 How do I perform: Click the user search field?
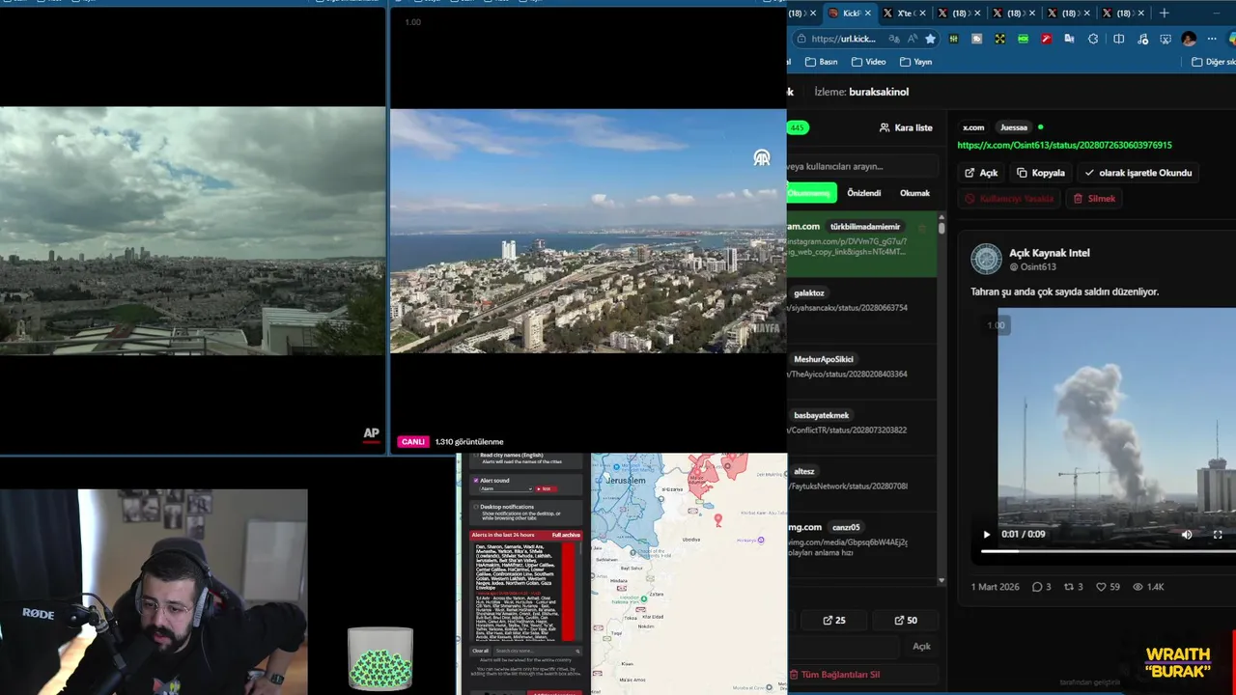pyautogui.click(x=861, y=166)
